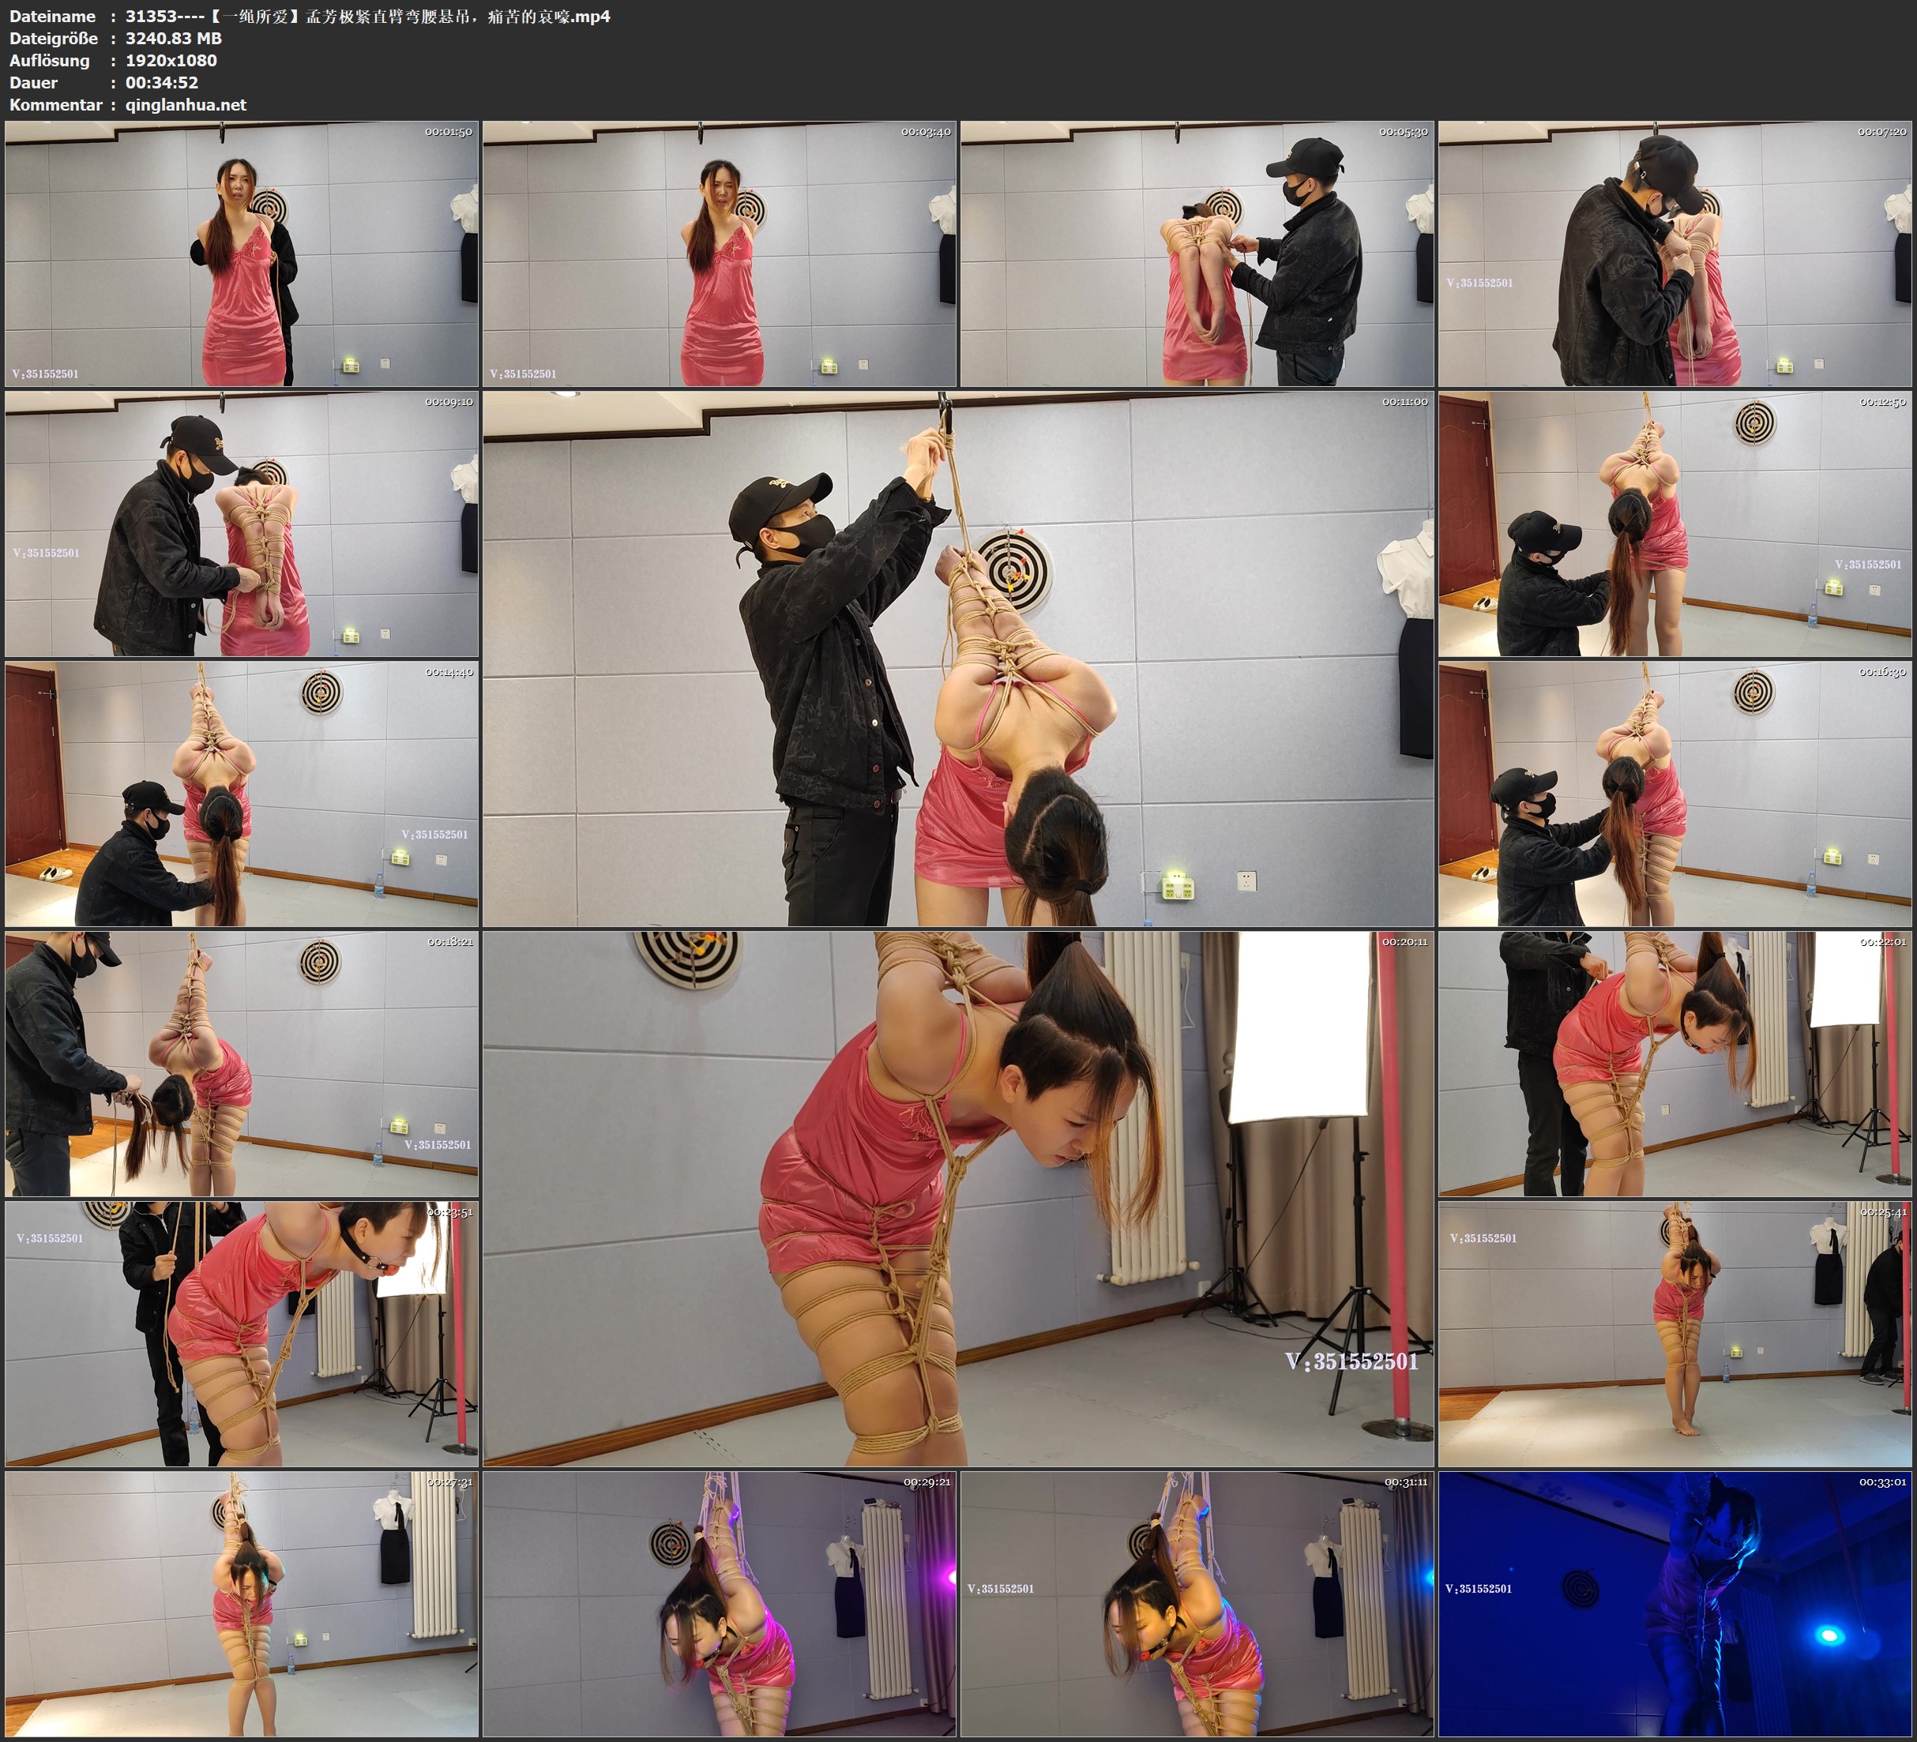The width and height of the screenshot is (1917, 1742).
Task: Select the thumbnail marked 00:22:01
Action: click(x=1675, y=1064)
